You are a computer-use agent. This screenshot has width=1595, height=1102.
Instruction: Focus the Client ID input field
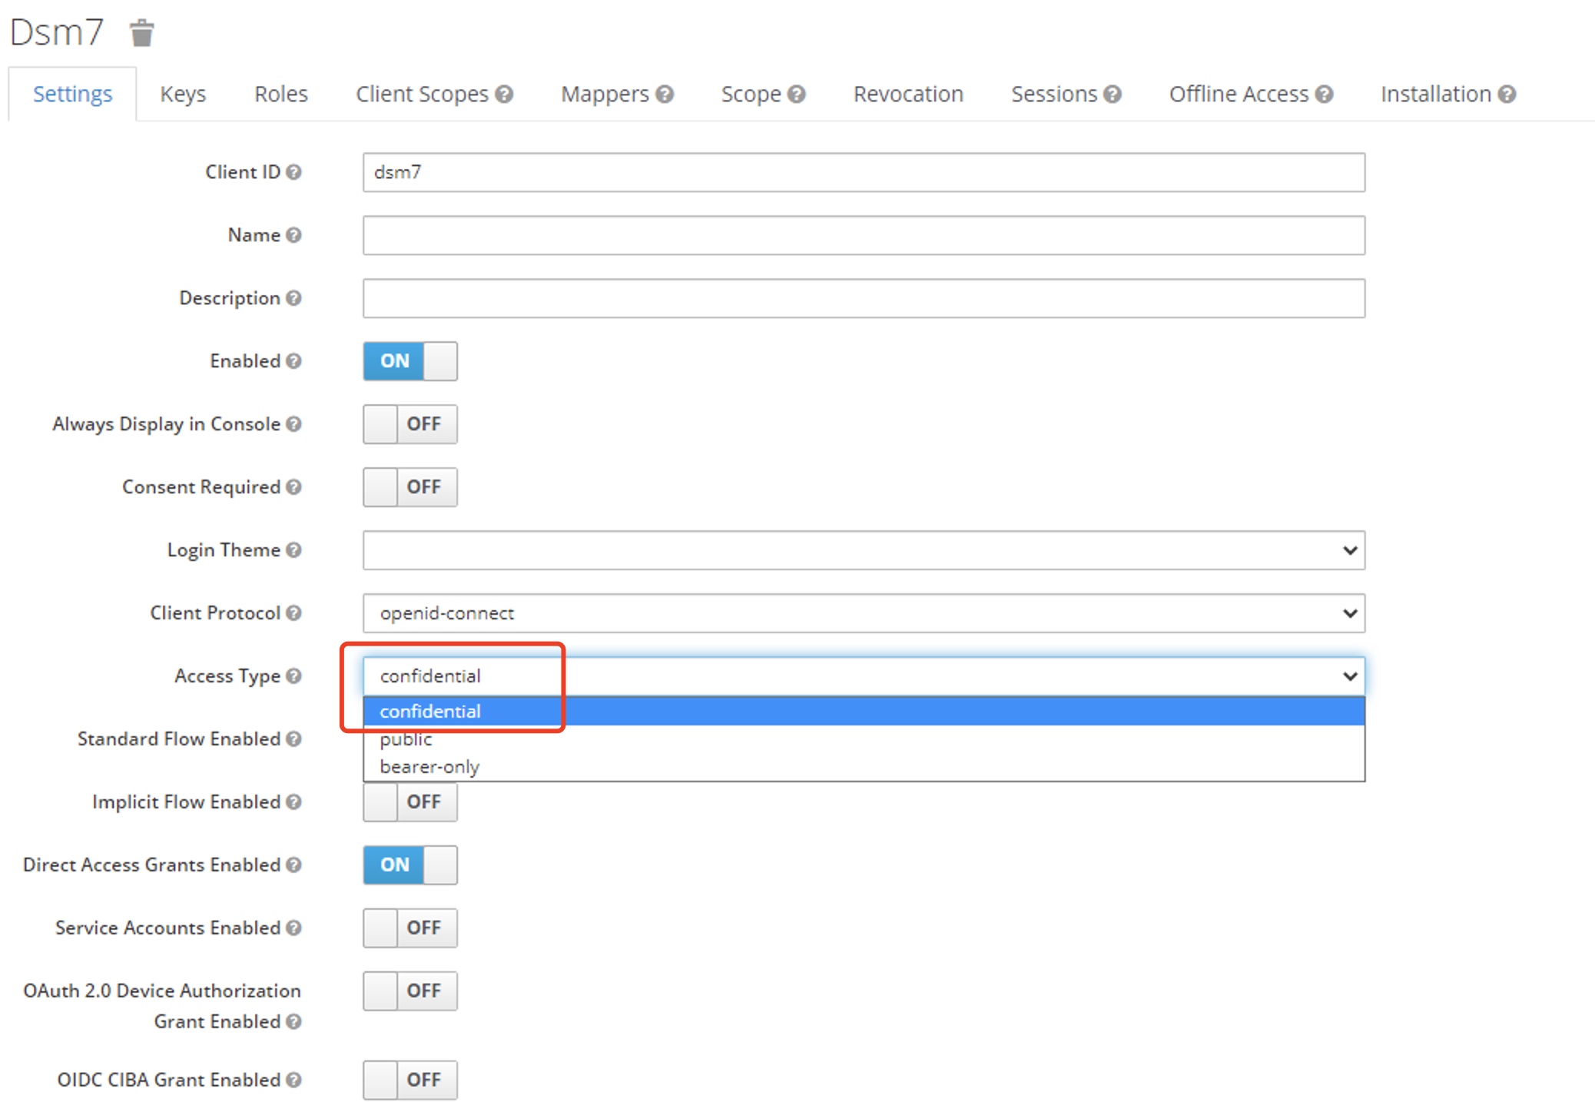tap(864, 172)
